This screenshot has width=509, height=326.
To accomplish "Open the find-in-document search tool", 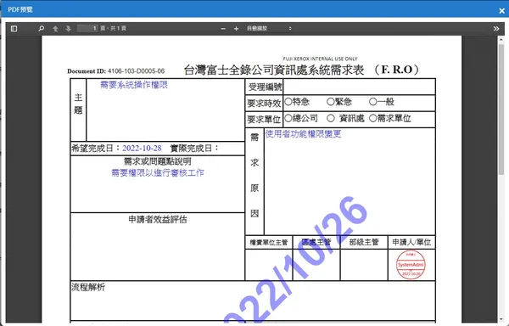I will [42, 29].
